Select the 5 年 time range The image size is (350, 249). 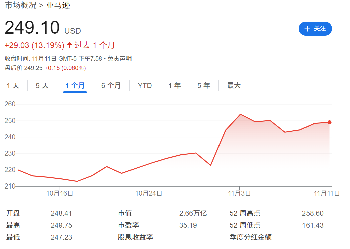(203, 85)
